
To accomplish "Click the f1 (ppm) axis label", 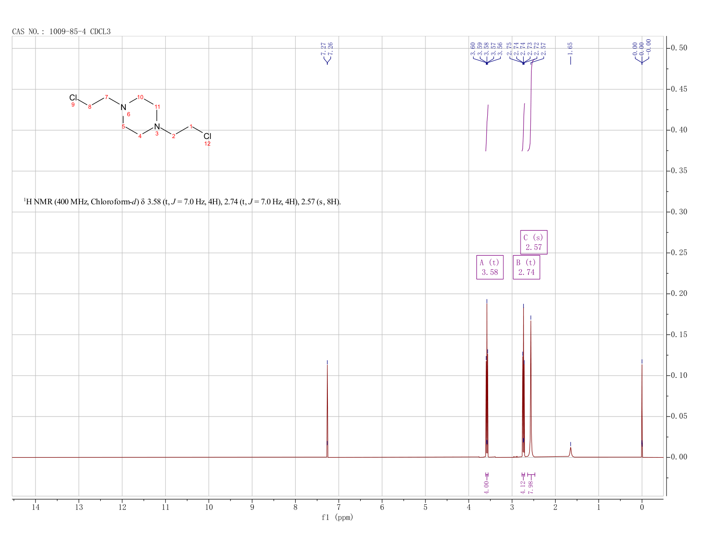I will (x=337, y=517).
